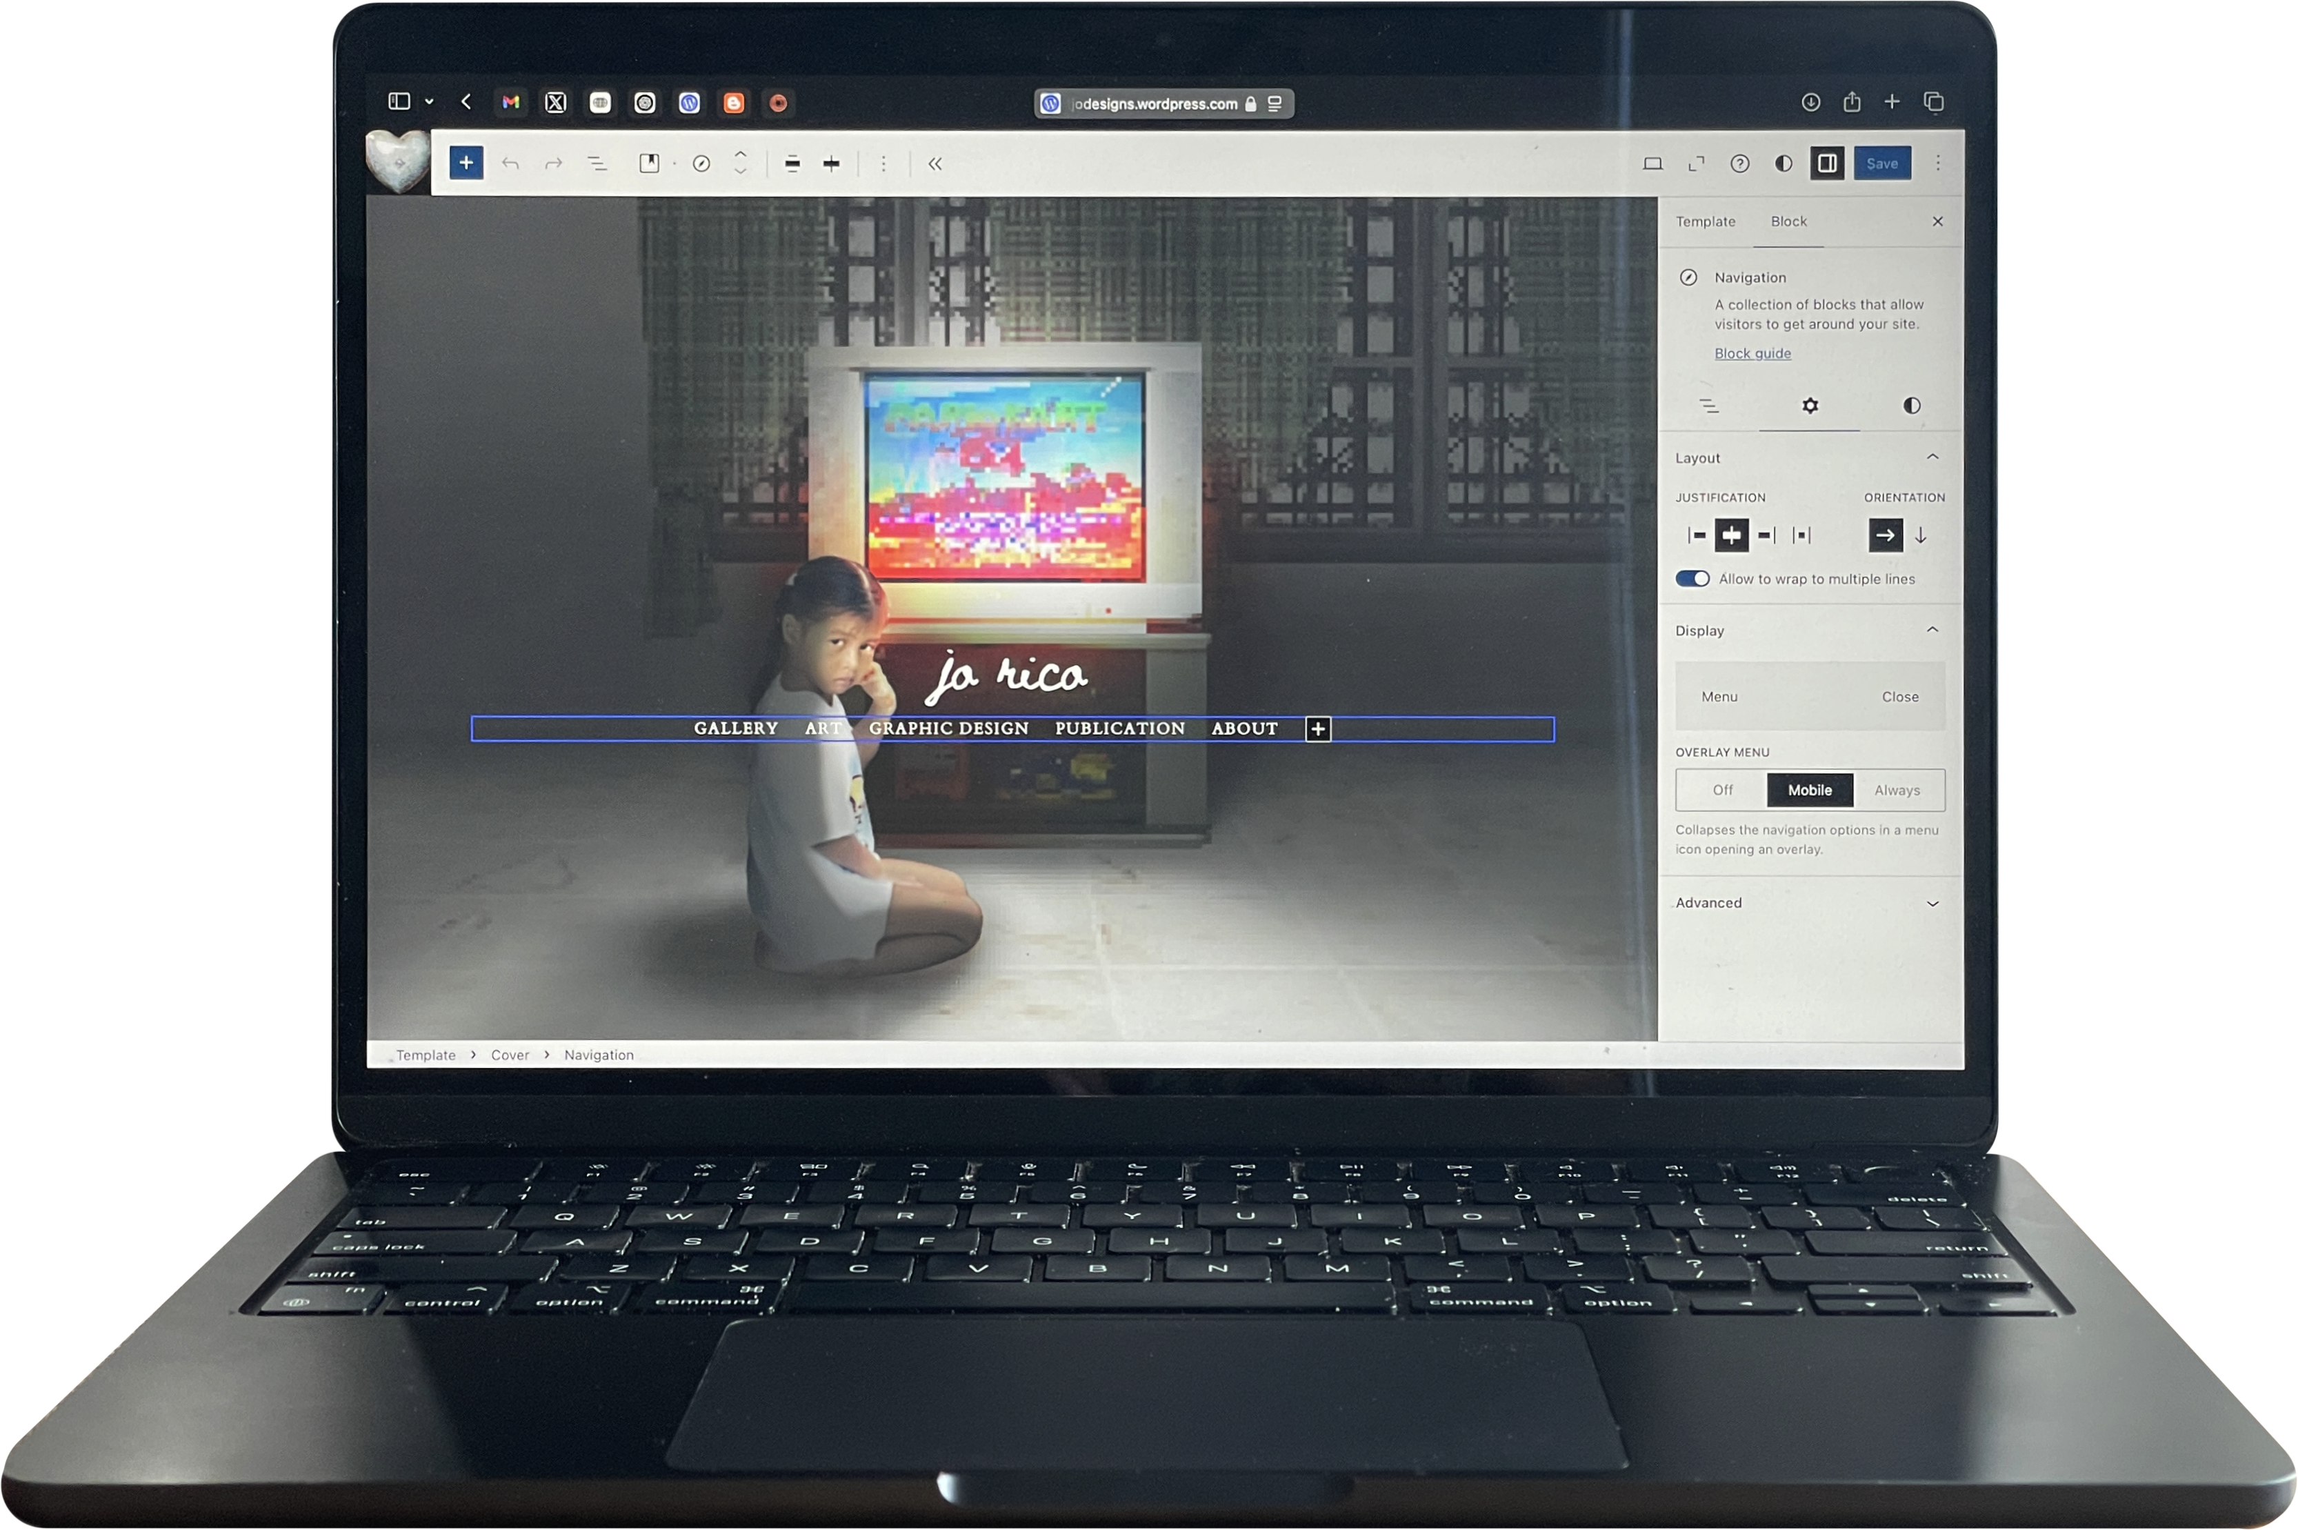Justify navigation items center
The image size is (2298, 1530).
pyautogui.click(x=1732, y=536)
